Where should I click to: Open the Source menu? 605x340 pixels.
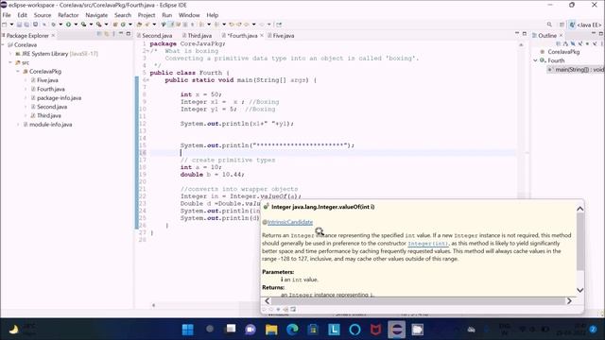tap(43, 15)
